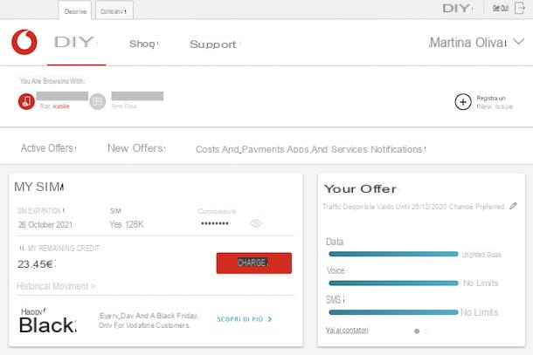Click the Every Day And A Black Friday text

149,316
